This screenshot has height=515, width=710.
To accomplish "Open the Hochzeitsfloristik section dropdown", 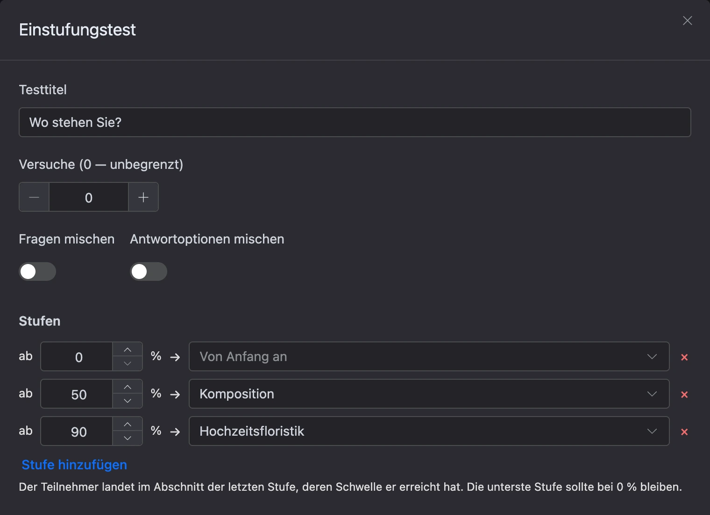I will pyautogui.click(x=429, y=431).
